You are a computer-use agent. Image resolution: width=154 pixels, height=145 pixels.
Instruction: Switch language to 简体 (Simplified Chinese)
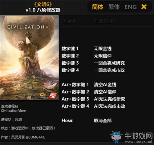click(98, 7)
